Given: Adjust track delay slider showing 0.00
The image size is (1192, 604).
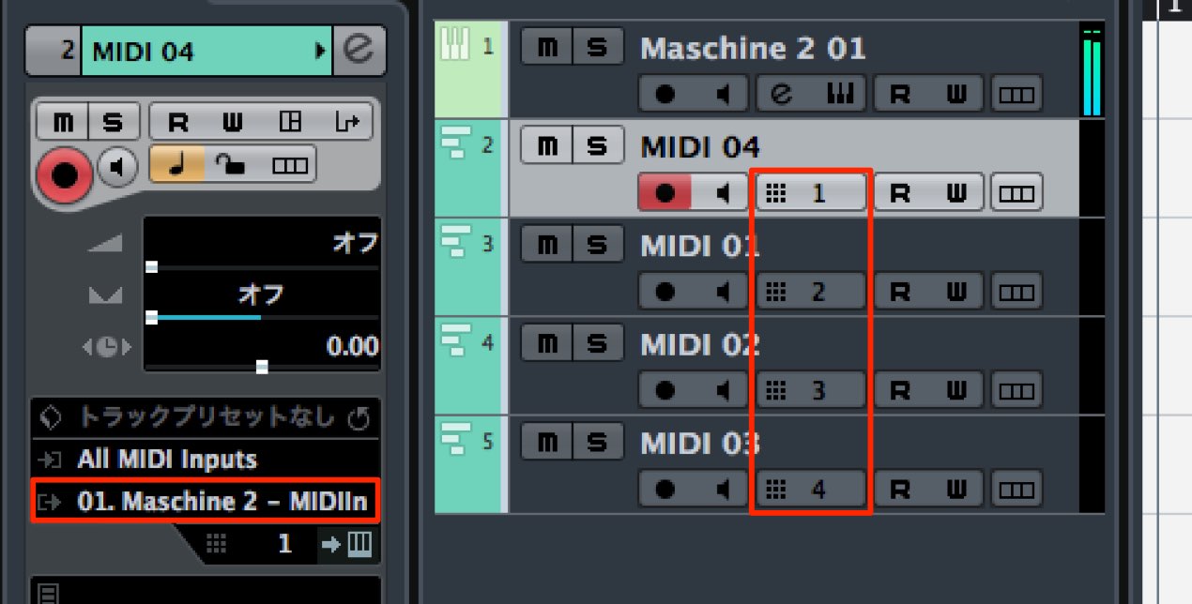Looking at the screenshot, I should (261, 348).
